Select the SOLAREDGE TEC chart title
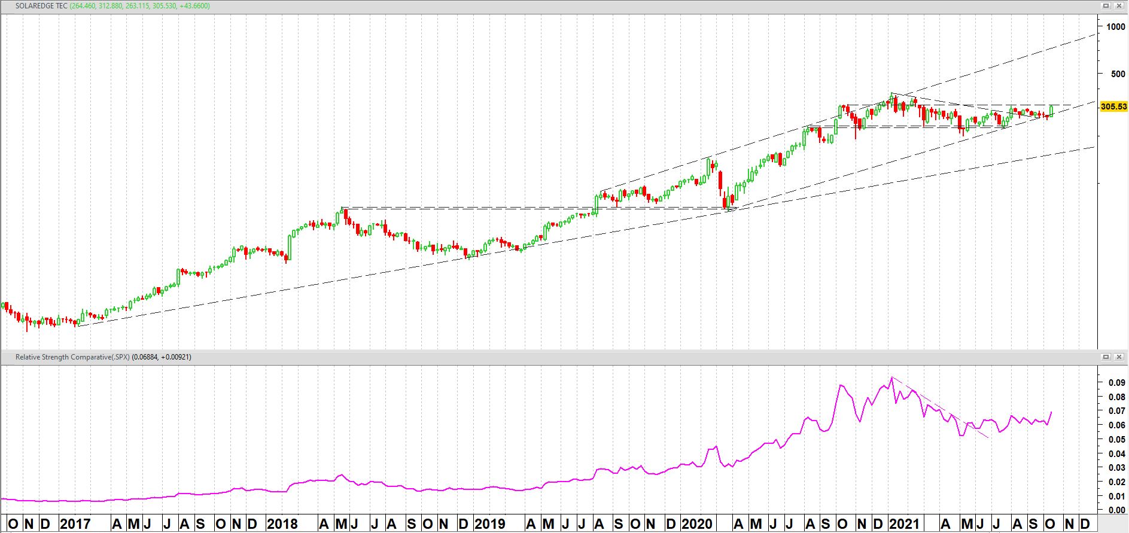Viewport: 1129px width, 533px height. point(42,6)
